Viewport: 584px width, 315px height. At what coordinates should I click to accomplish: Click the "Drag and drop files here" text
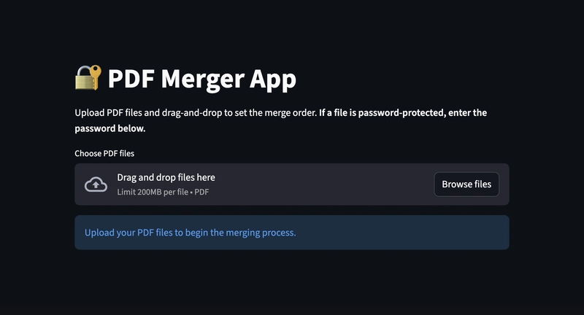pyautogui.click(x=166, y=177)
